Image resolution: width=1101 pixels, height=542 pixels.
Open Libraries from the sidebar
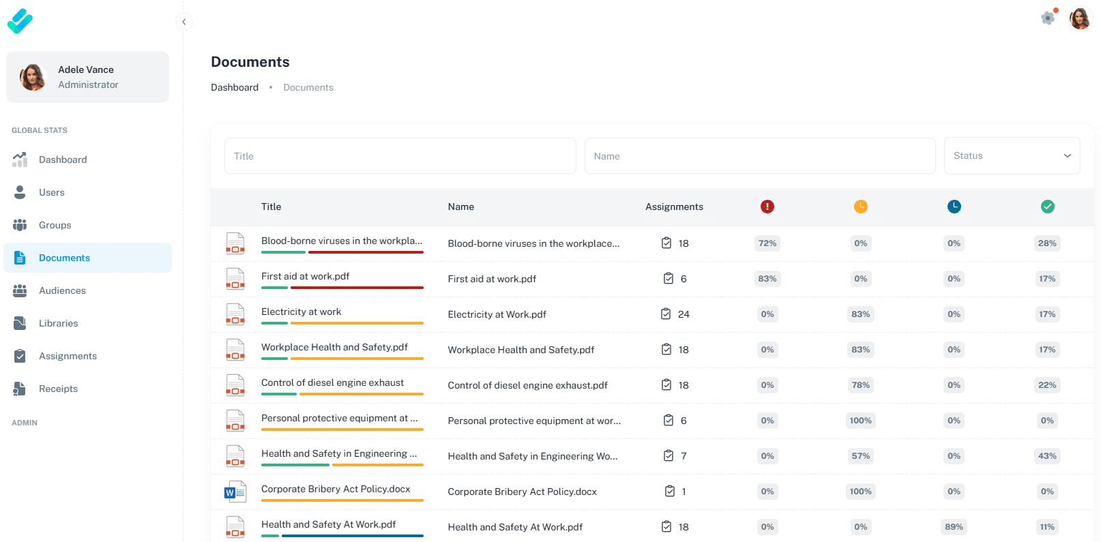pos(58,323)
